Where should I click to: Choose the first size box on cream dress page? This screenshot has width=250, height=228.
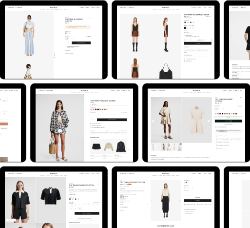coord(216,108)
